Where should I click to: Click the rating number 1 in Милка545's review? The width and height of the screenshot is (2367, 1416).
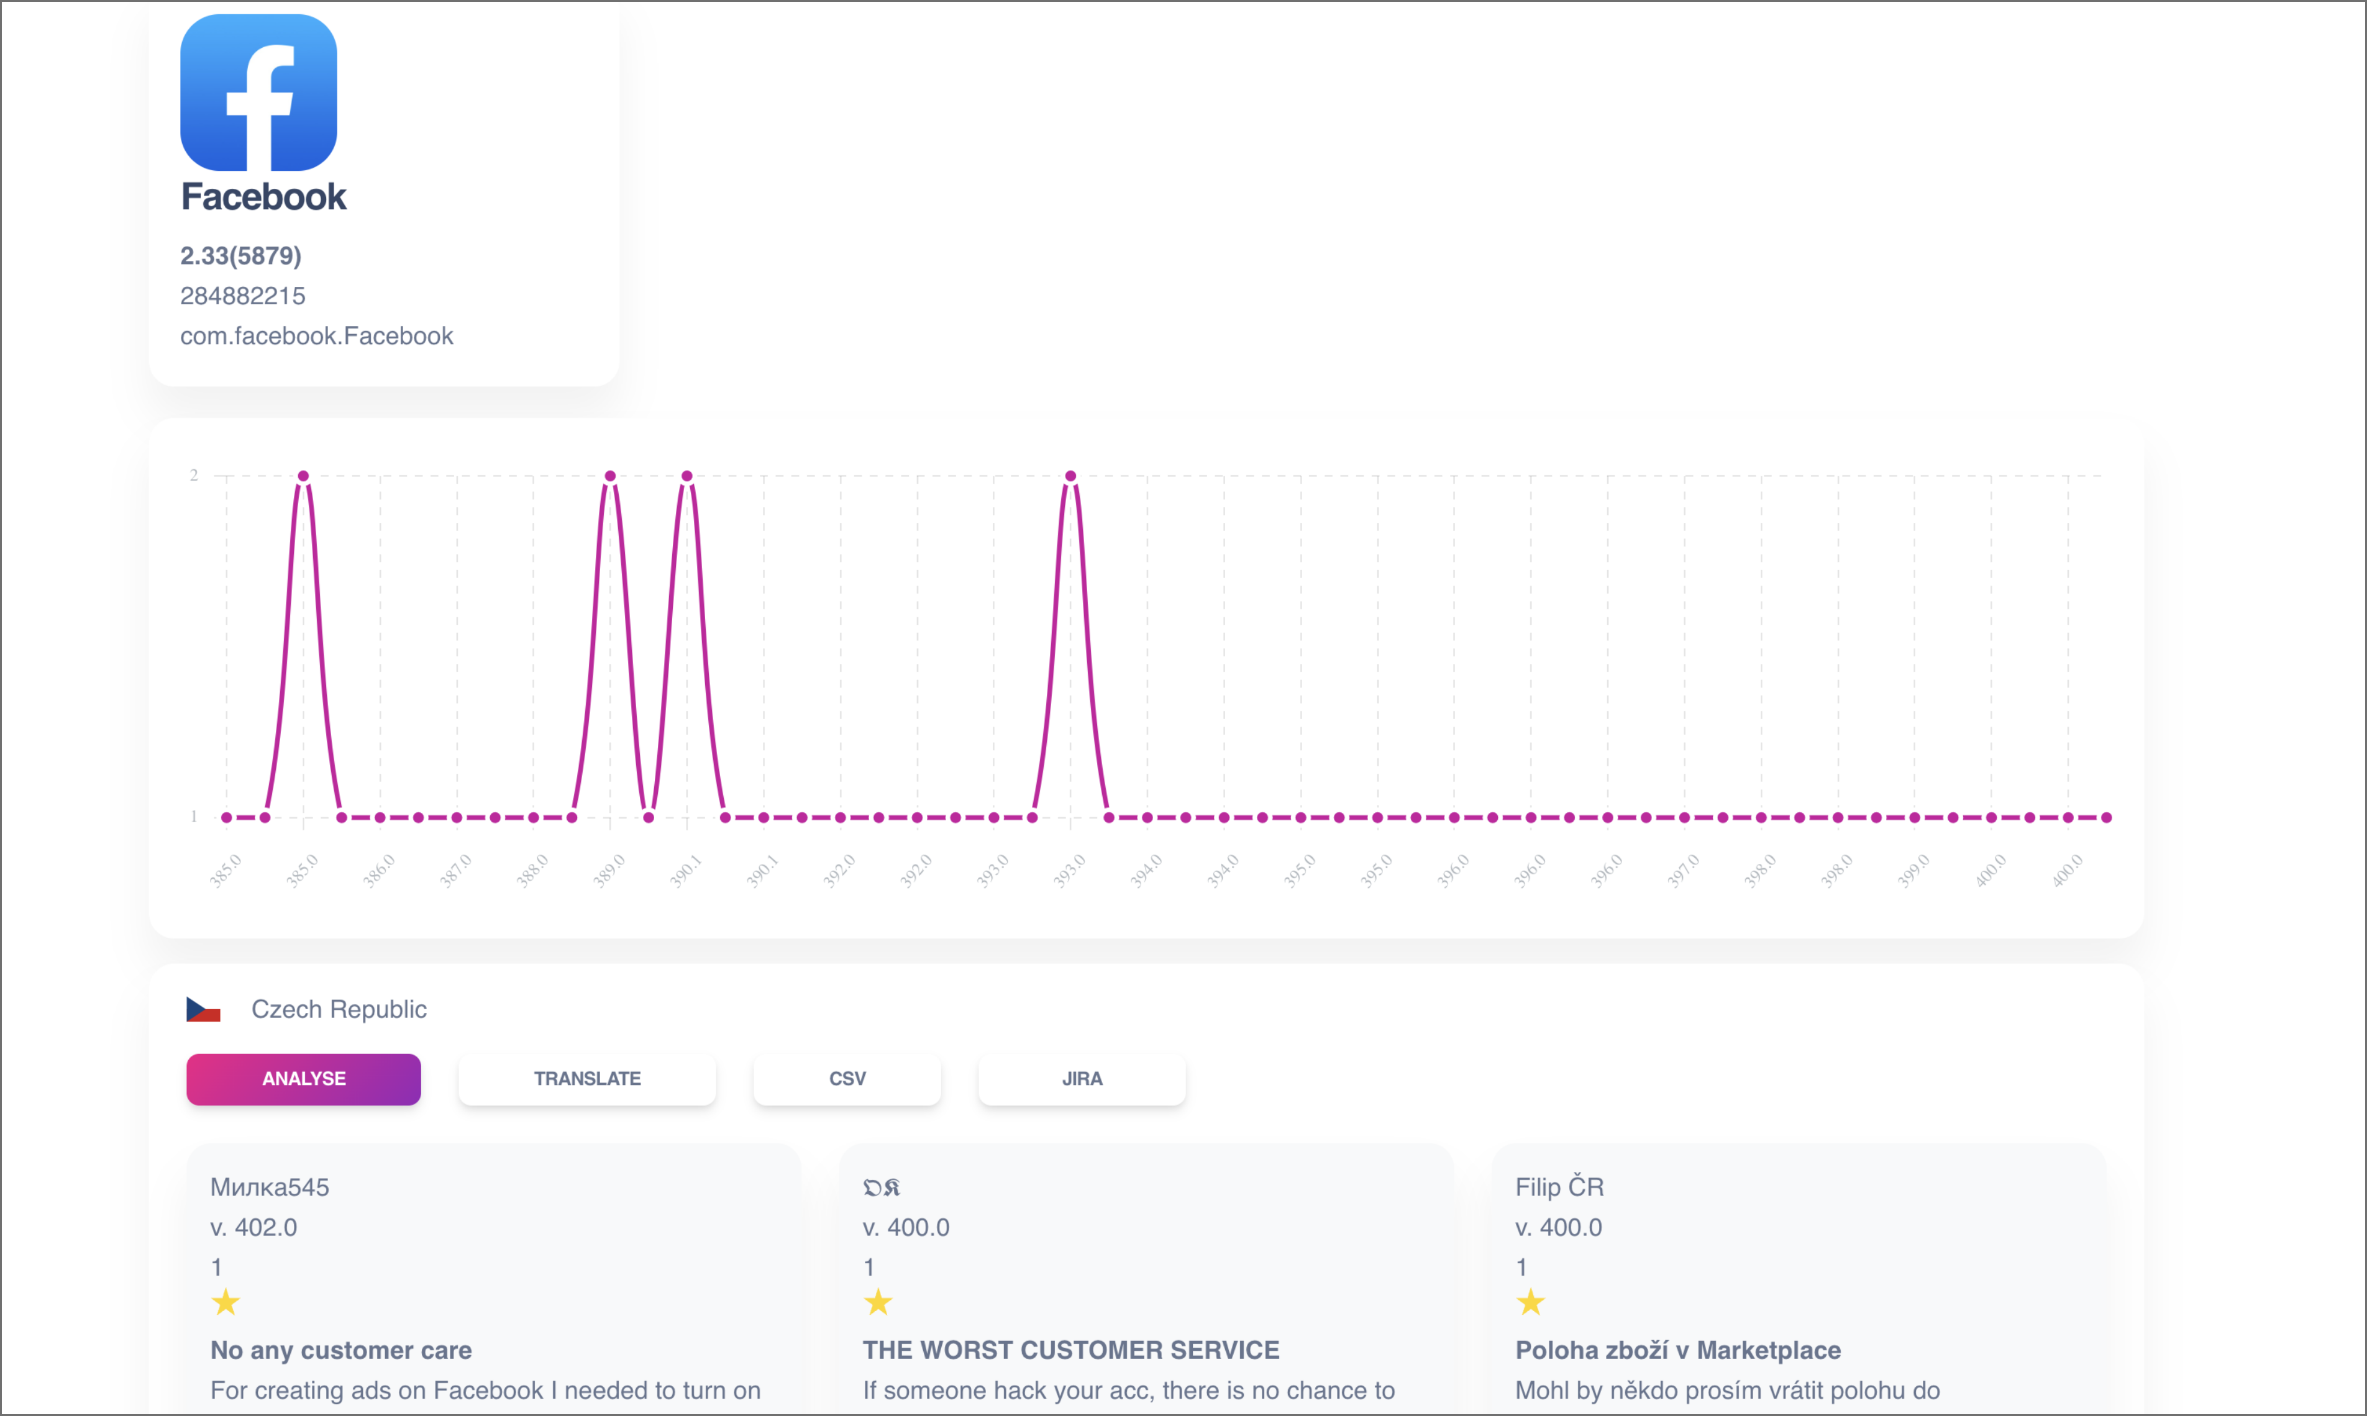pyautogui.click(x=217, y=1267)
